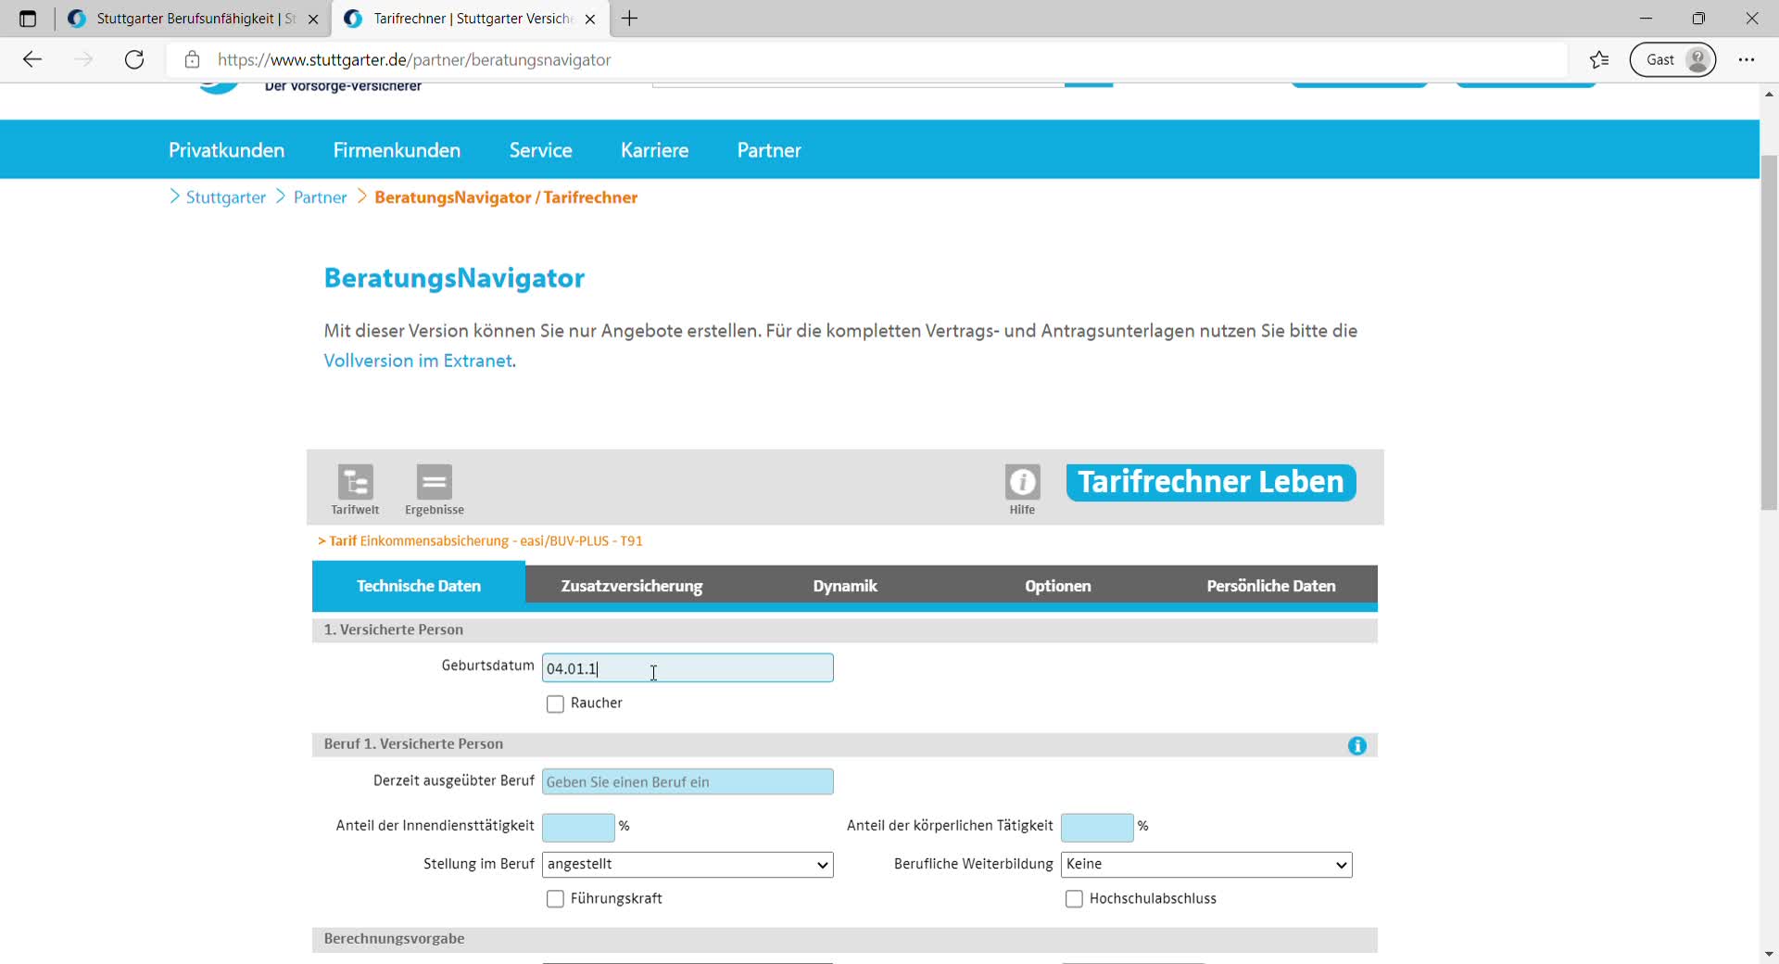The image size is (1779, 964).
Task: Go back using browser back arrow
Action: 32,60
